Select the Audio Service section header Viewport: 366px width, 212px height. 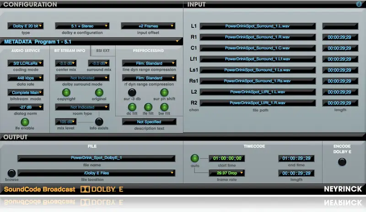[x=26, y=50]
